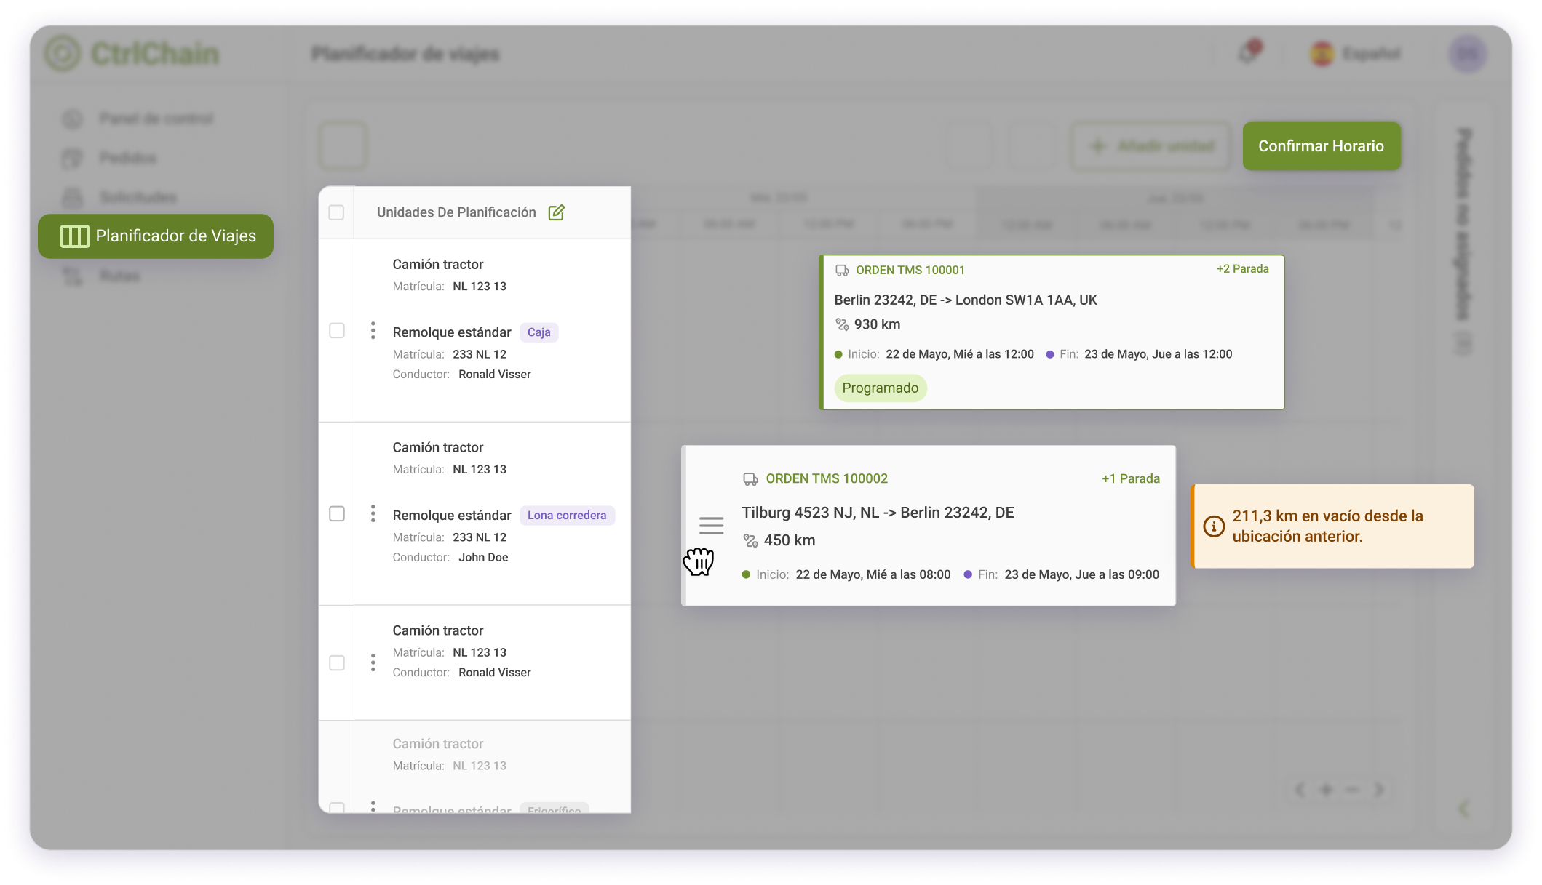The image size is (1542, 885).
Task: Click the blurred Añadir unidad button
Action: pyautogui.click(x=1150, y=146)
